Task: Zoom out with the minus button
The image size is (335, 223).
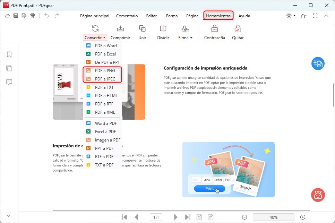Action: (x=244, y=217)
